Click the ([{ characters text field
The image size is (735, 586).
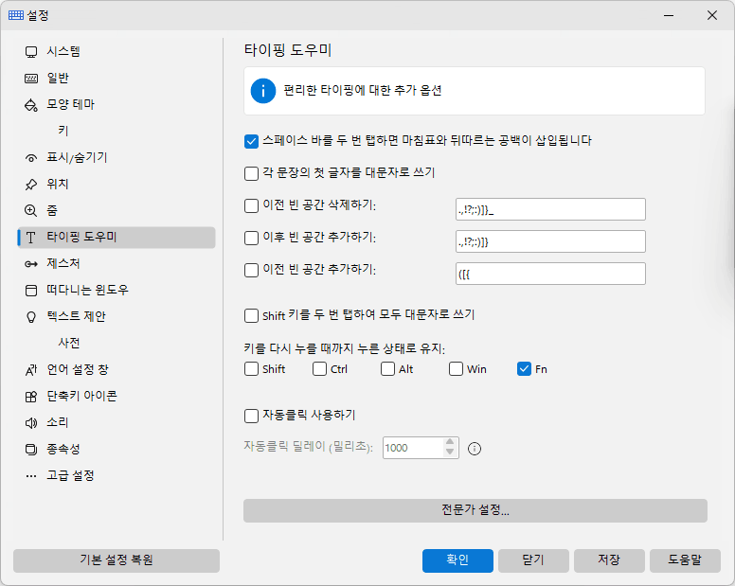coord(550,274)
